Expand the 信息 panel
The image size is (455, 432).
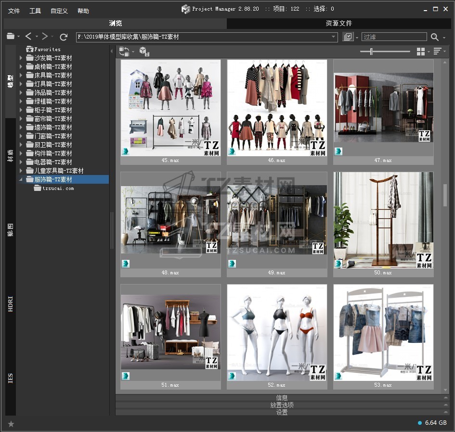click(282, 398)
